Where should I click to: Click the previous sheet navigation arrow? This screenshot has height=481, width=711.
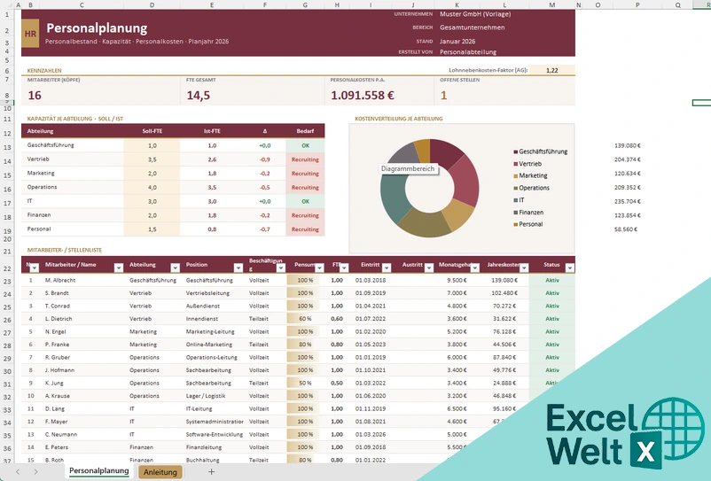pyautogui.click(x=18, y=471)
